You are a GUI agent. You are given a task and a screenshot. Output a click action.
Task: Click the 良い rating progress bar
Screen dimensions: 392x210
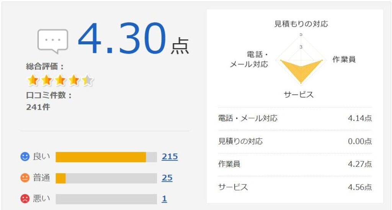click(x=106, y=157)
